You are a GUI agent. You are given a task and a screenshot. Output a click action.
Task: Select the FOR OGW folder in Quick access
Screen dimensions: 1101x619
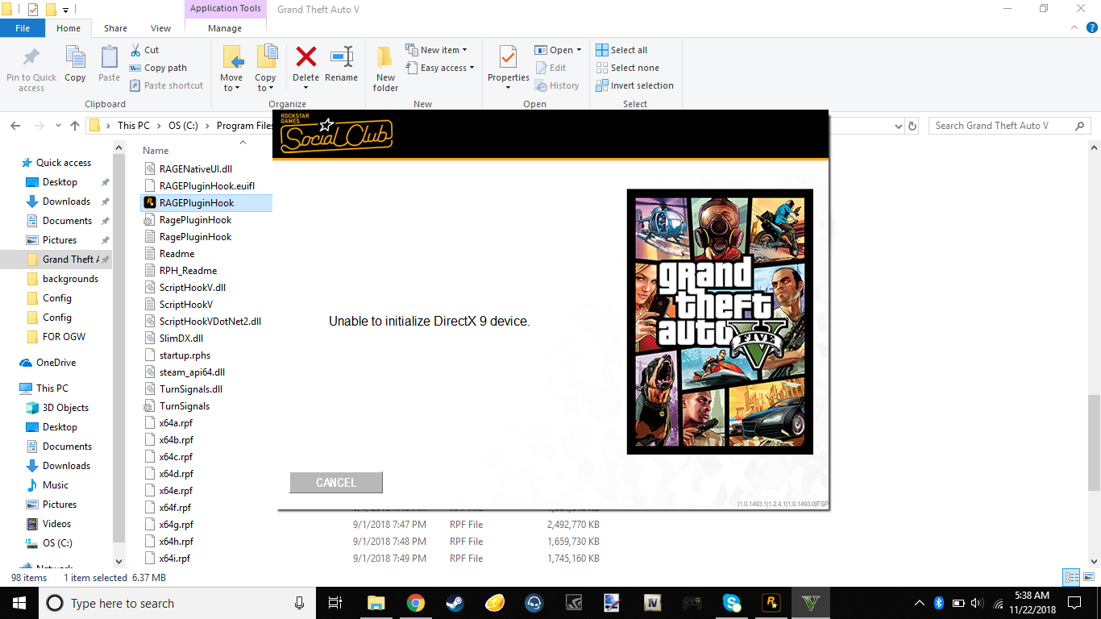(64, 337)
